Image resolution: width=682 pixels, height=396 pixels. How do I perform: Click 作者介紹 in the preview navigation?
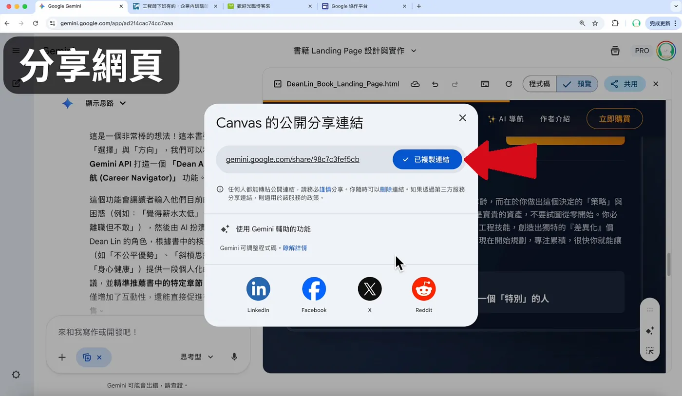(x=555, y=119)
